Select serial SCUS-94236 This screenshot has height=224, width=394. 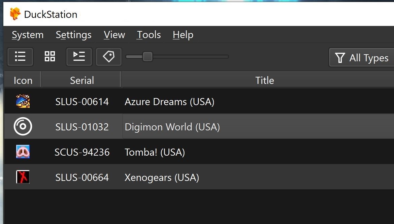tap(82, 152)
